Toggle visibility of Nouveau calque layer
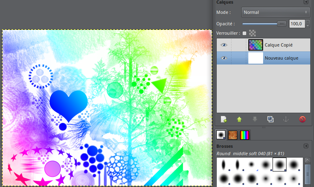Screen dimensions: 314x187 point(224,58)
